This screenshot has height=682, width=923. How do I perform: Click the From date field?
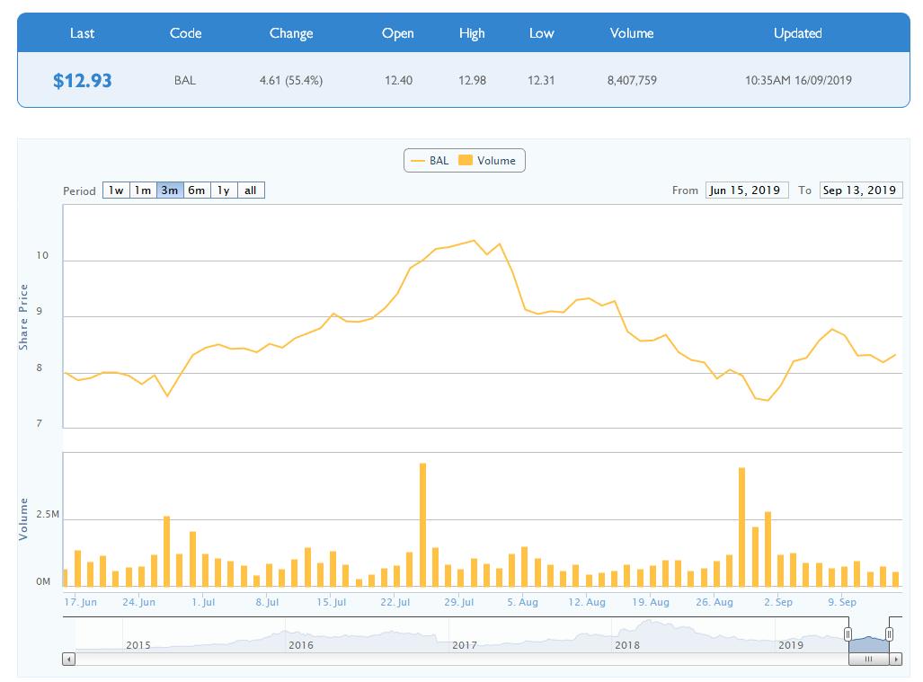(x=747, y=190)
